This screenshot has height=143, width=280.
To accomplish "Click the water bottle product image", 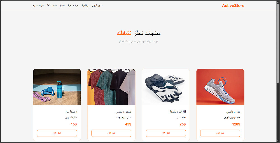I will click(57, 87).
